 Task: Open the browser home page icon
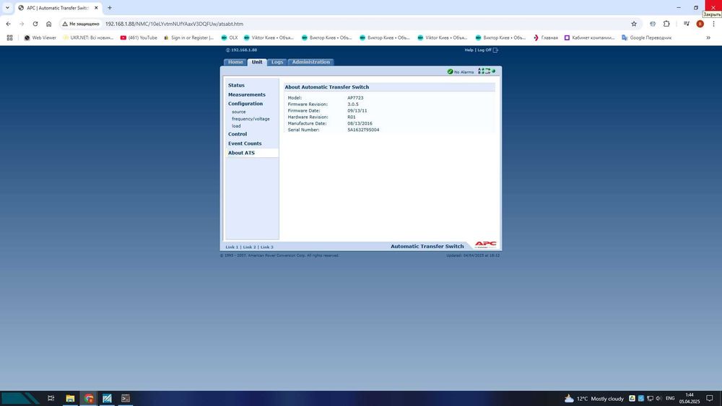point(49,24)
